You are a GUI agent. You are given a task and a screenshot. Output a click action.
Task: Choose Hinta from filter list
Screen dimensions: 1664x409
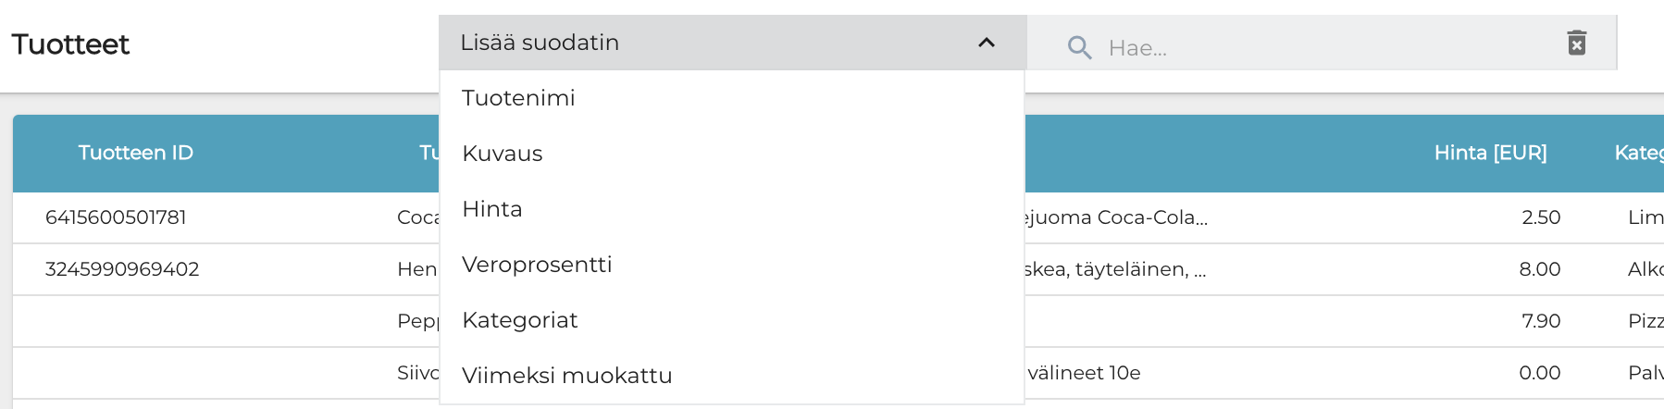[x=492, y=209]
